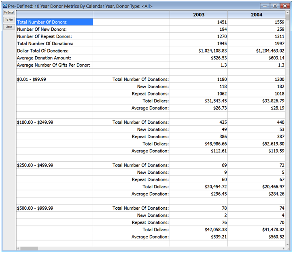The height and width of the screenshot is (253, 293).
Task: Minimize the Donor Metrics window
Action: click(x=265, y=6)
